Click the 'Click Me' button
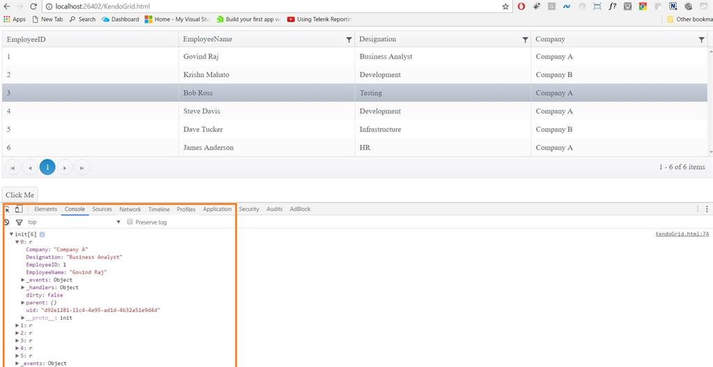 pos(20,195)
